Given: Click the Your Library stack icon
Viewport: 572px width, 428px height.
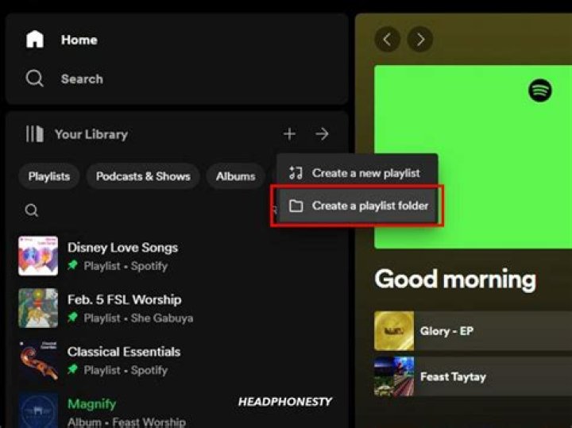Looking at the screenshot, I should 35,133.
